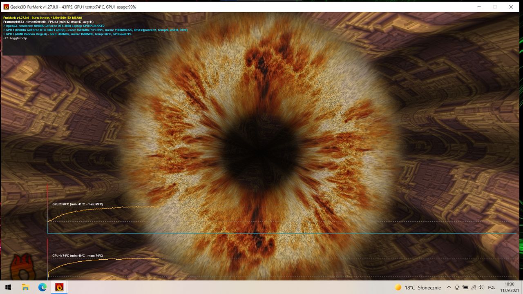Click the 18°C Słonecznie weather text
The height and width of the screenshot is (294, 523).
pyautogui.click(x=423, y=287)
